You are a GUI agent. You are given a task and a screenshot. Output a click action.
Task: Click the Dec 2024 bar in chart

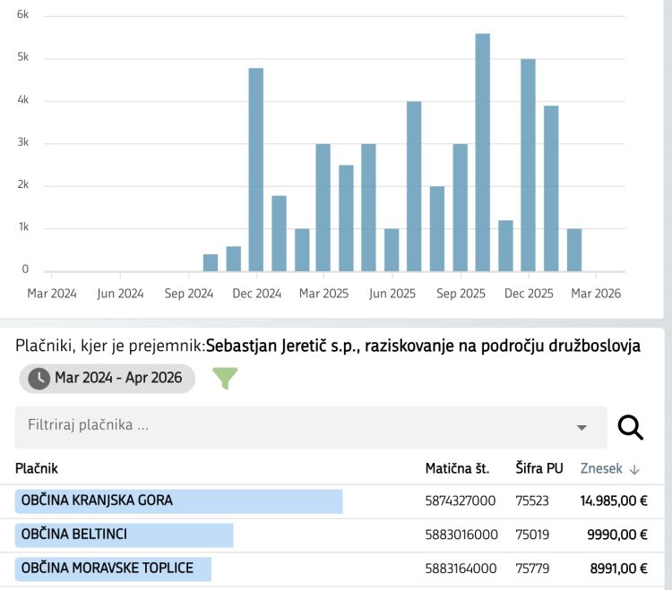[255, 170]
